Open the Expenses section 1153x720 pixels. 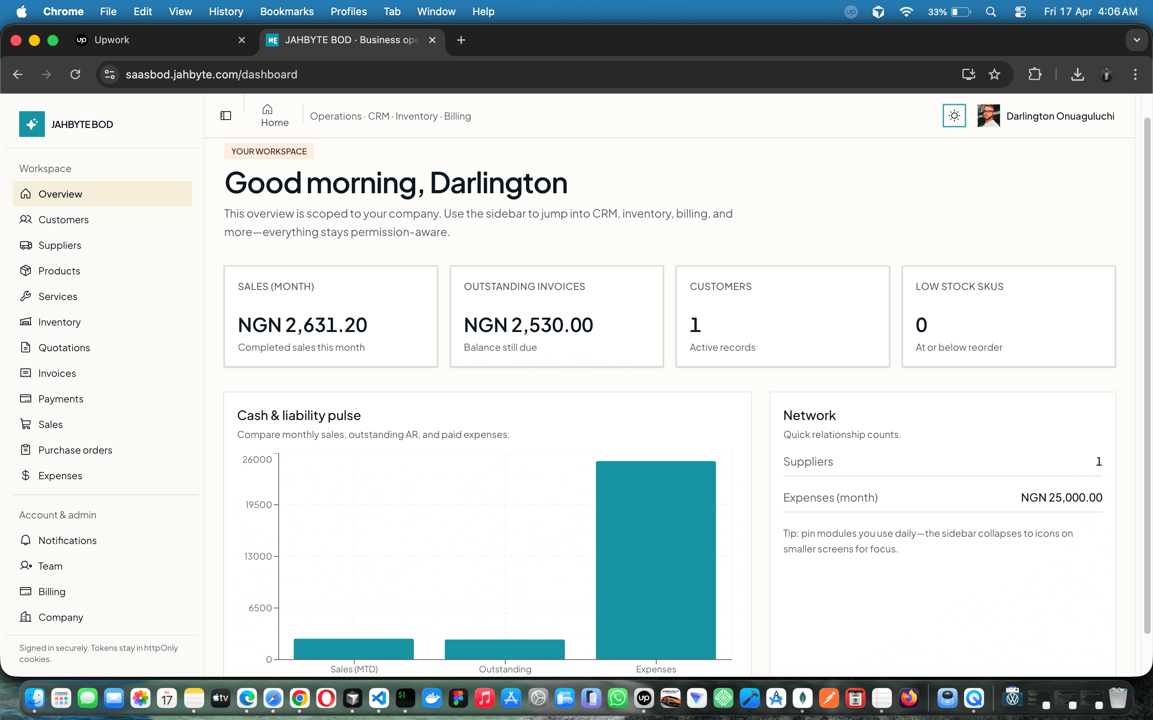pyautogui.click(x=60, y=475)
